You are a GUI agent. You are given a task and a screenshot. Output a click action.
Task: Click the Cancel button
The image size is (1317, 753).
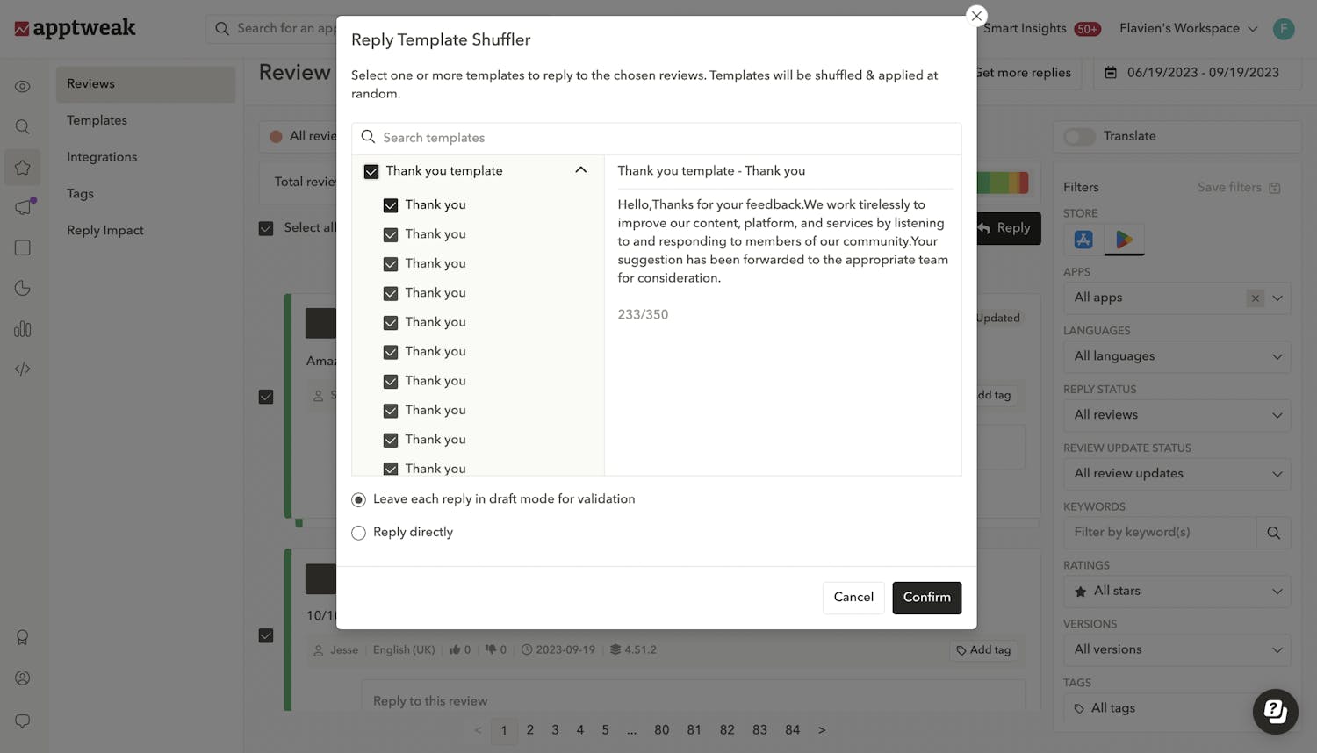point(853,598)
